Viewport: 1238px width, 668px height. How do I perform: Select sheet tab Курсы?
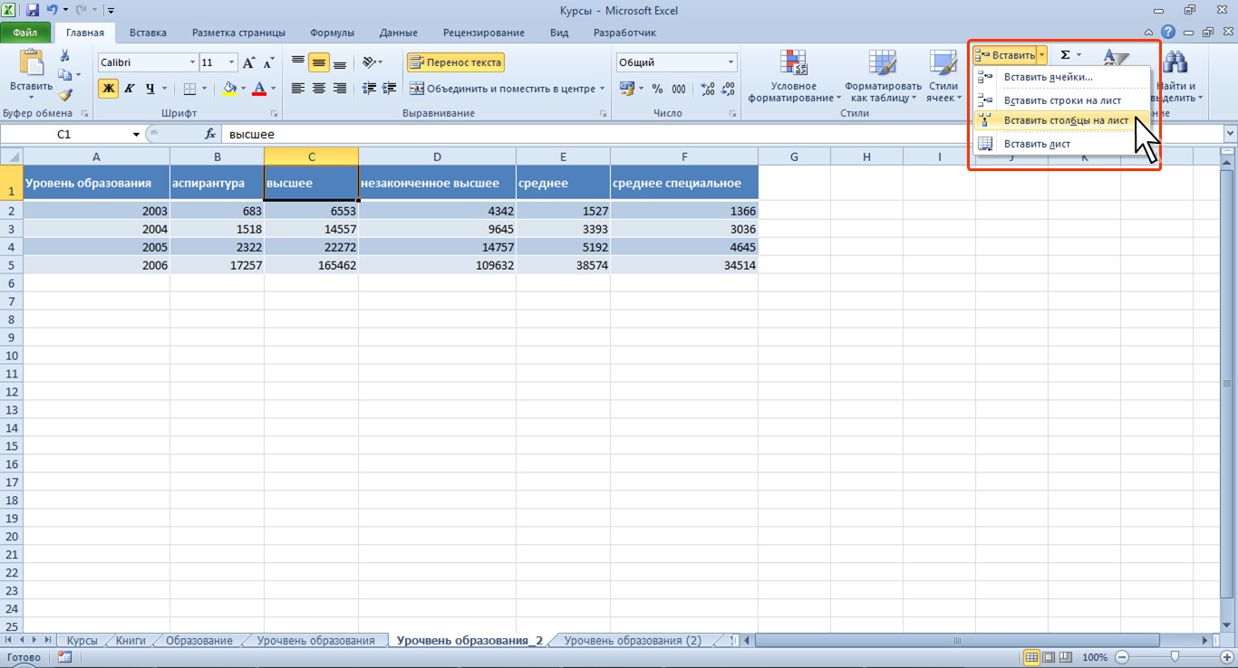pos(82,640)
